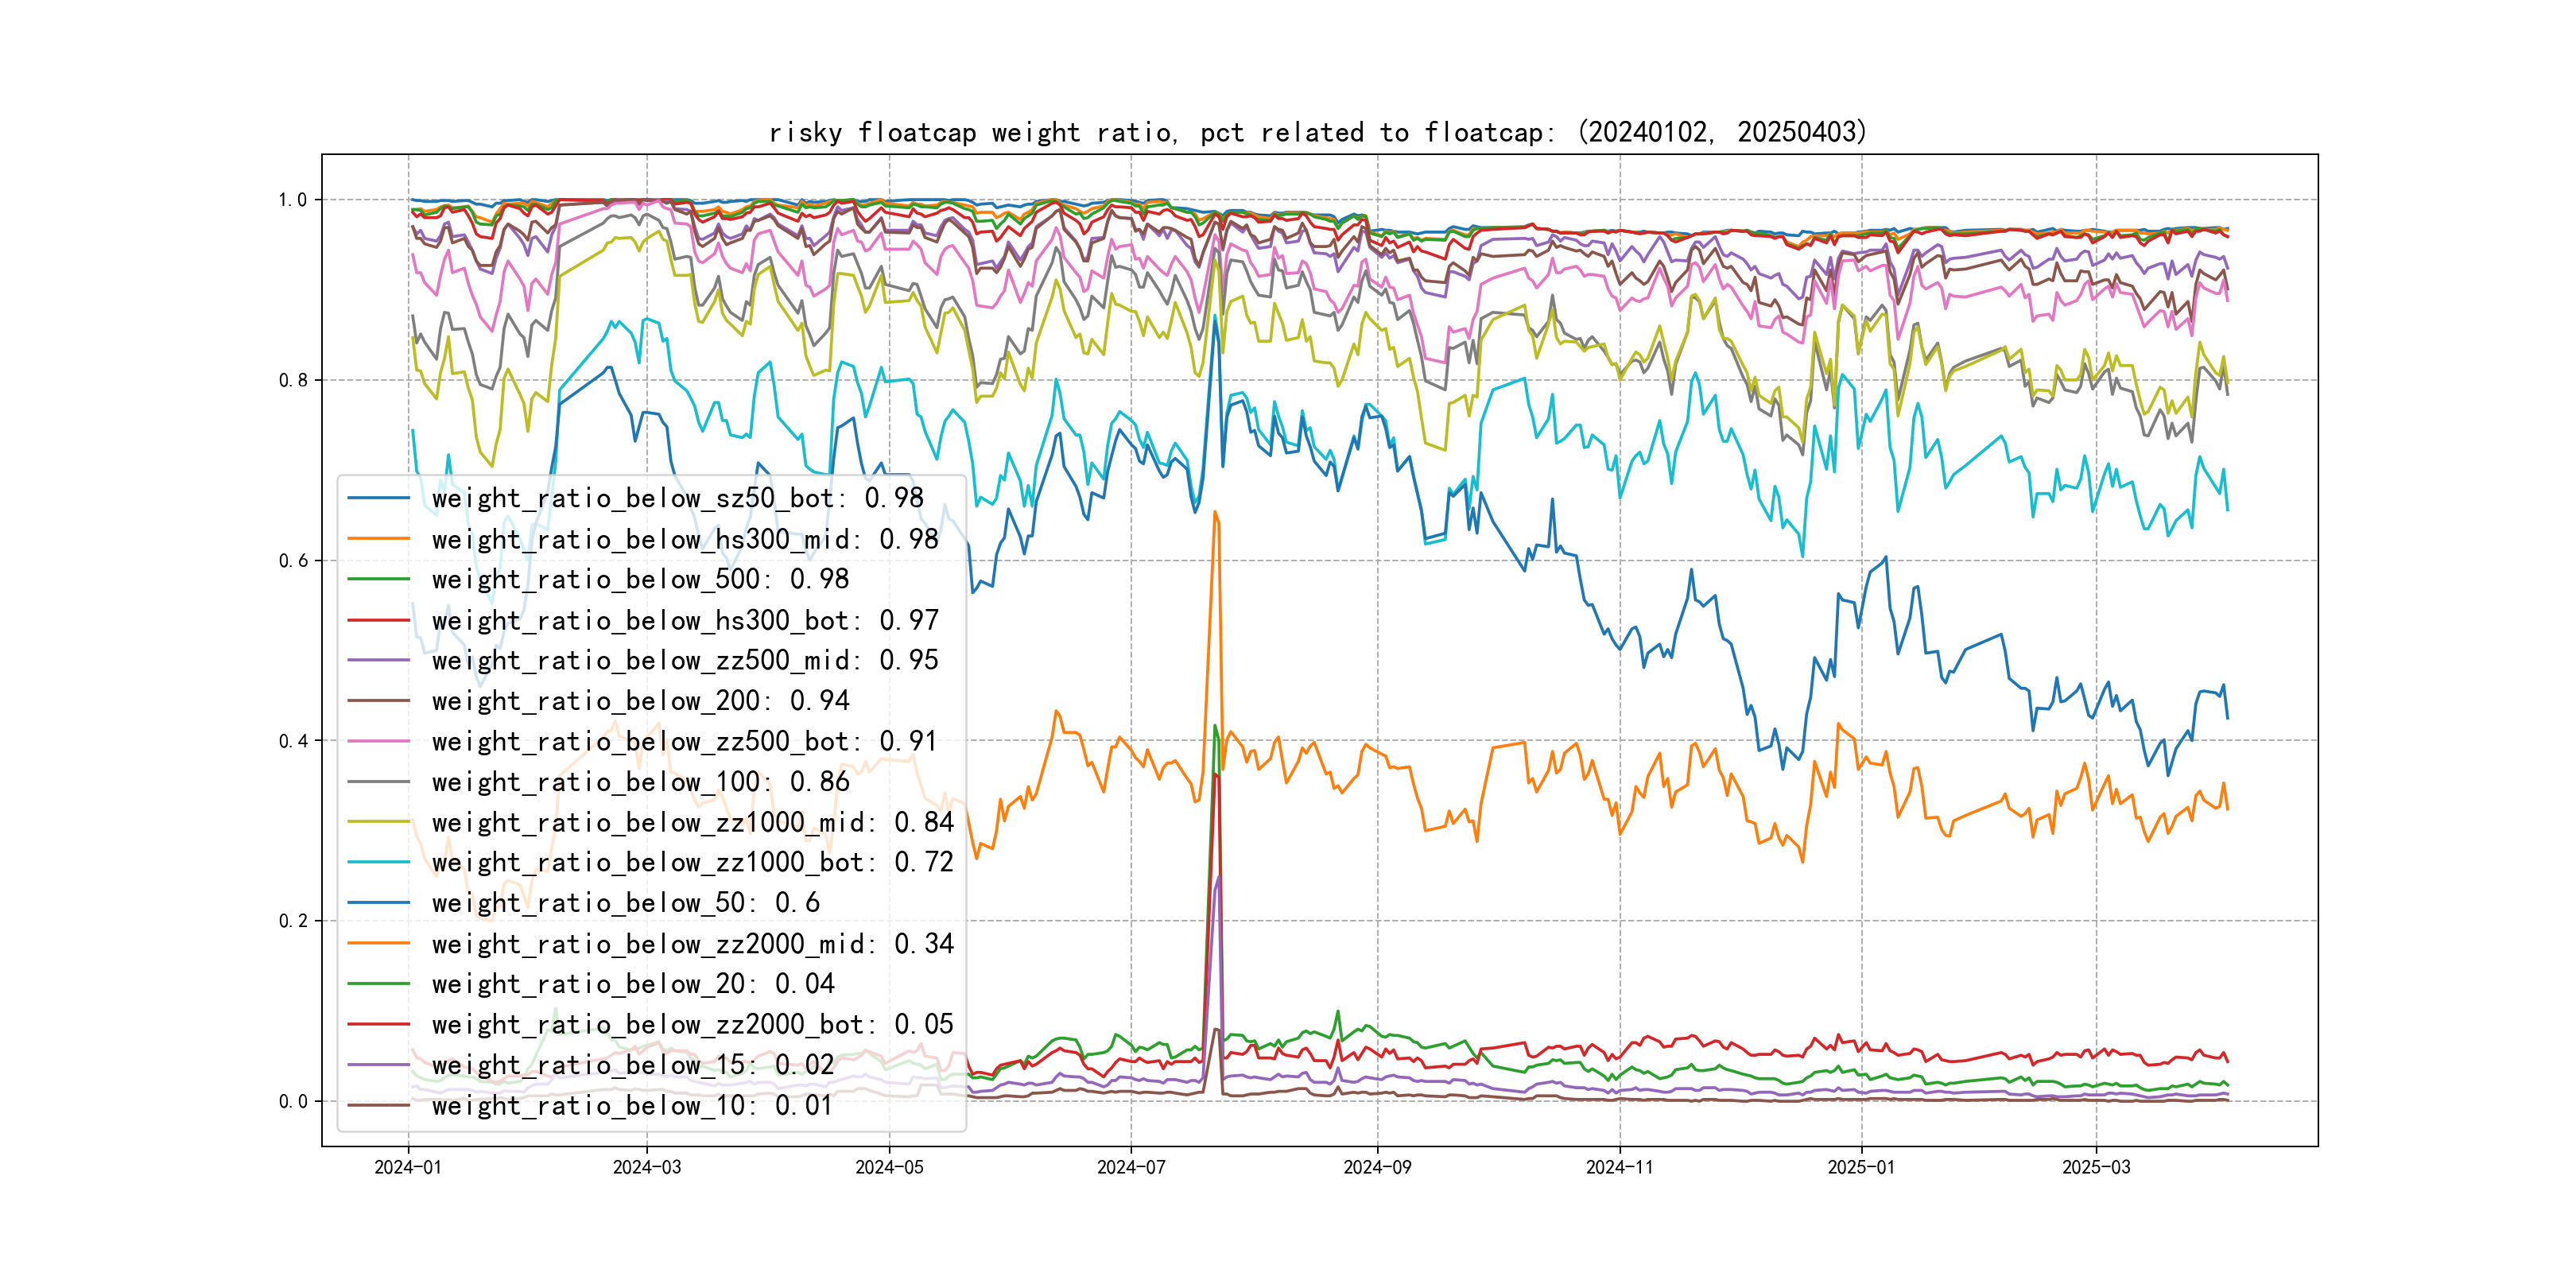Click the 1.0 y-axis tick label
Viewport: 2576px width, 1288px height.
[x=292, y=200]
